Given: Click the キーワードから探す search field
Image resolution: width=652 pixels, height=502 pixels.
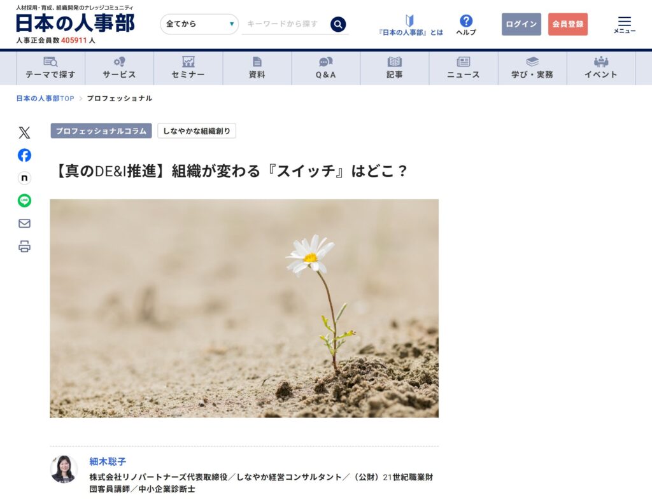Looking at the screenshot, I should point(284,24).
